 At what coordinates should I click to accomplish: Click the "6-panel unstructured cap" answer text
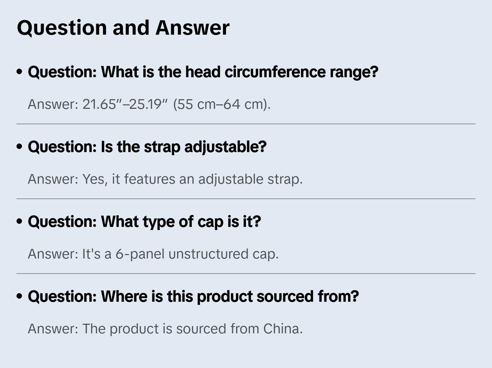197,254
